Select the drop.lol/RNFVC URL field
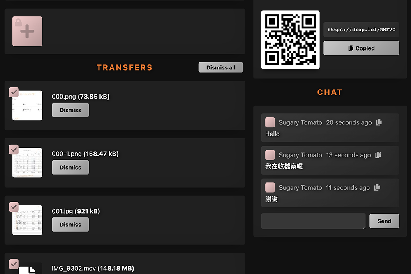411x274 pixels. tap(361, 30)
